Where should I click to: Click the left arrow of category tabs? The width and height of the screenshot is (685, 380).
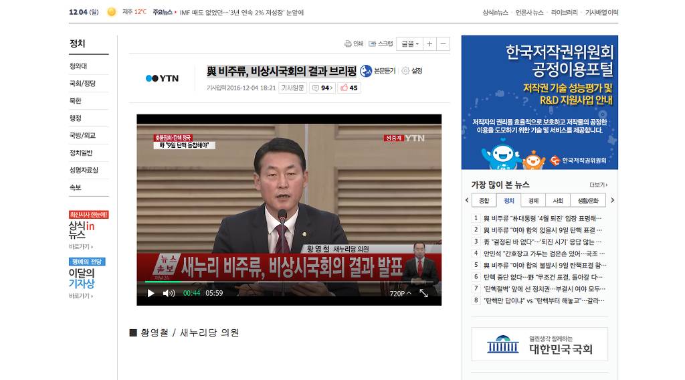[467, 200]
